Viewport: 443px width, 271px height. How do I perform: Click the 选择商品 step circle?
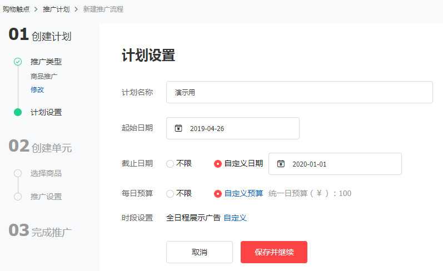(x=18, y=173)
